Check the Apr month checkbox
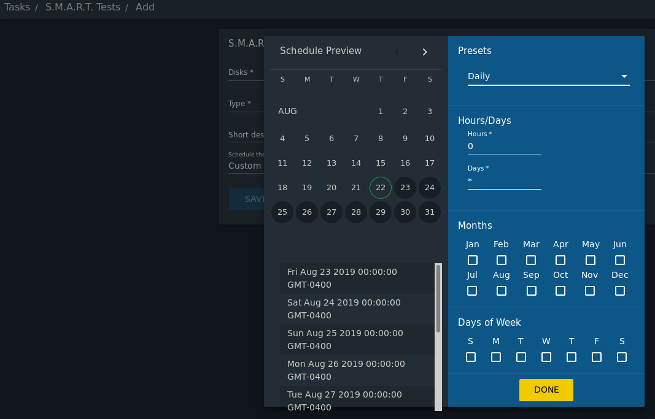This screenshot has height=419, width=655. [560, 260]
